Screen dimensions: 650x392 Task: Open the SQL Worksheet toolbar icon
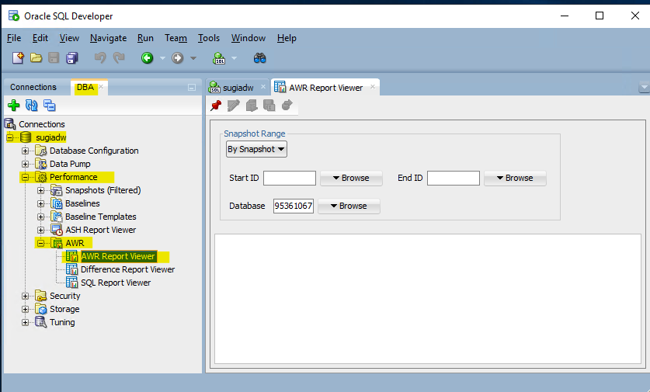pyautogui.click(x=219, y=58)
